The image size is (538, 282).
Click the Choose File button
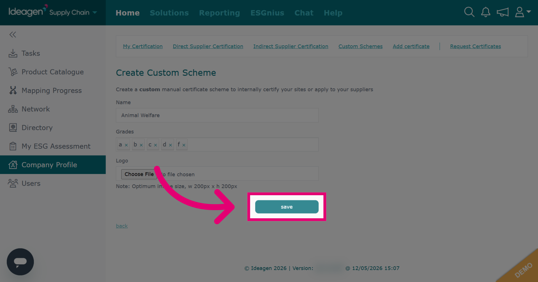coord(139,174)
